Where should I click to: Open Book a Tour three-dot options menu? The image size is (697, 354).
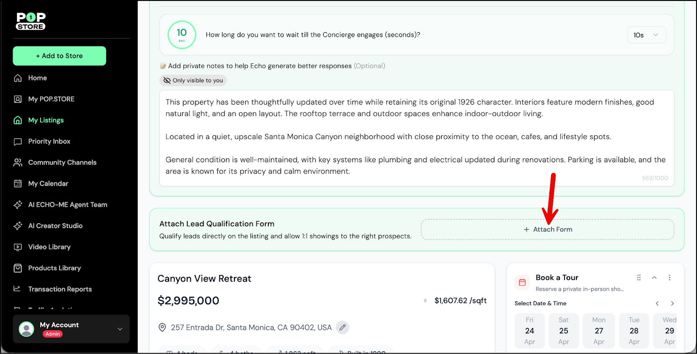[x=670, y=278]
